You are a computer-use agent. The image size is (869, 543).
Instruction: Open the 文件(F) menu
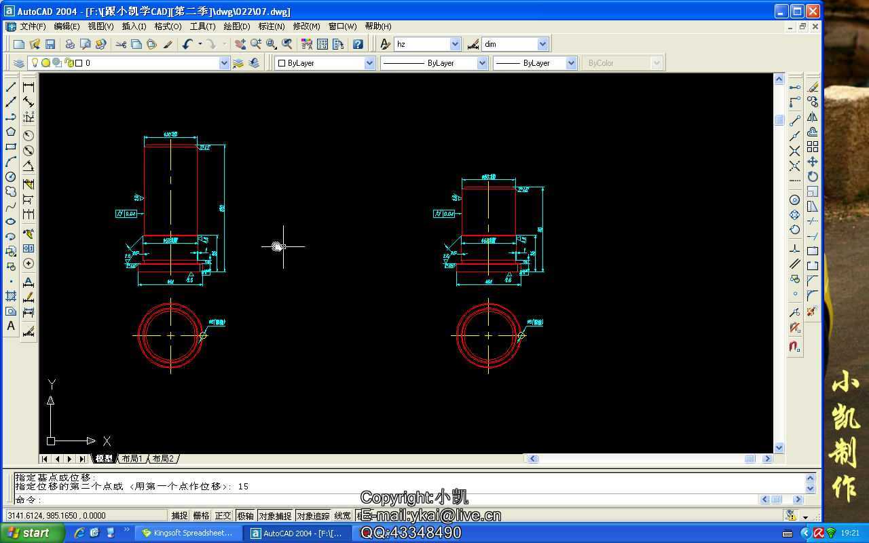(x=33, y=26)
